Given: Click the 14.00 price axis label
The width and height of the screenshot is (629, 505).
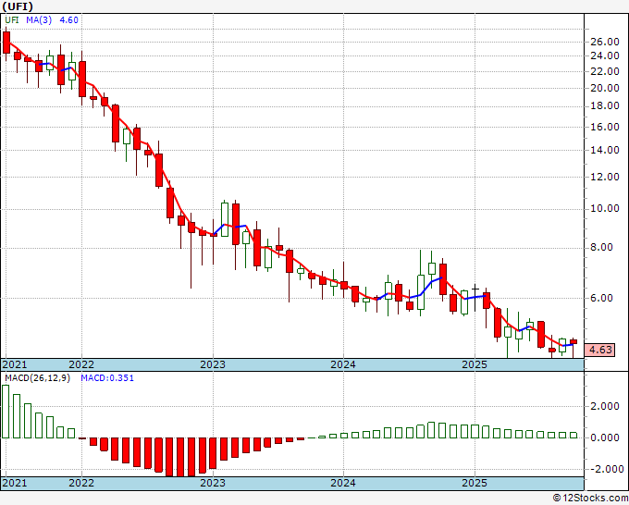Looking at the screenshot, I should pyautogui.click(x=605, y=150).
